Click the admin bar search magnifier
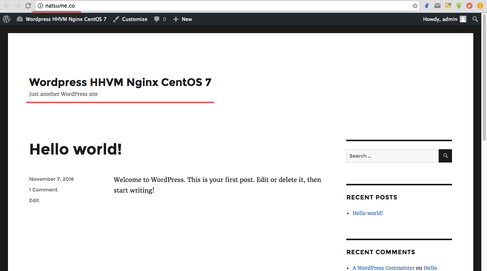 (475, 19)
